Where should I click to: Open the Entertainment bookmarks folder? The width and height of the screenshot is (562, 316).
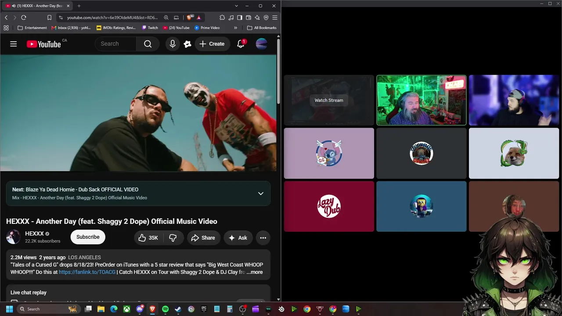[32, 28]
